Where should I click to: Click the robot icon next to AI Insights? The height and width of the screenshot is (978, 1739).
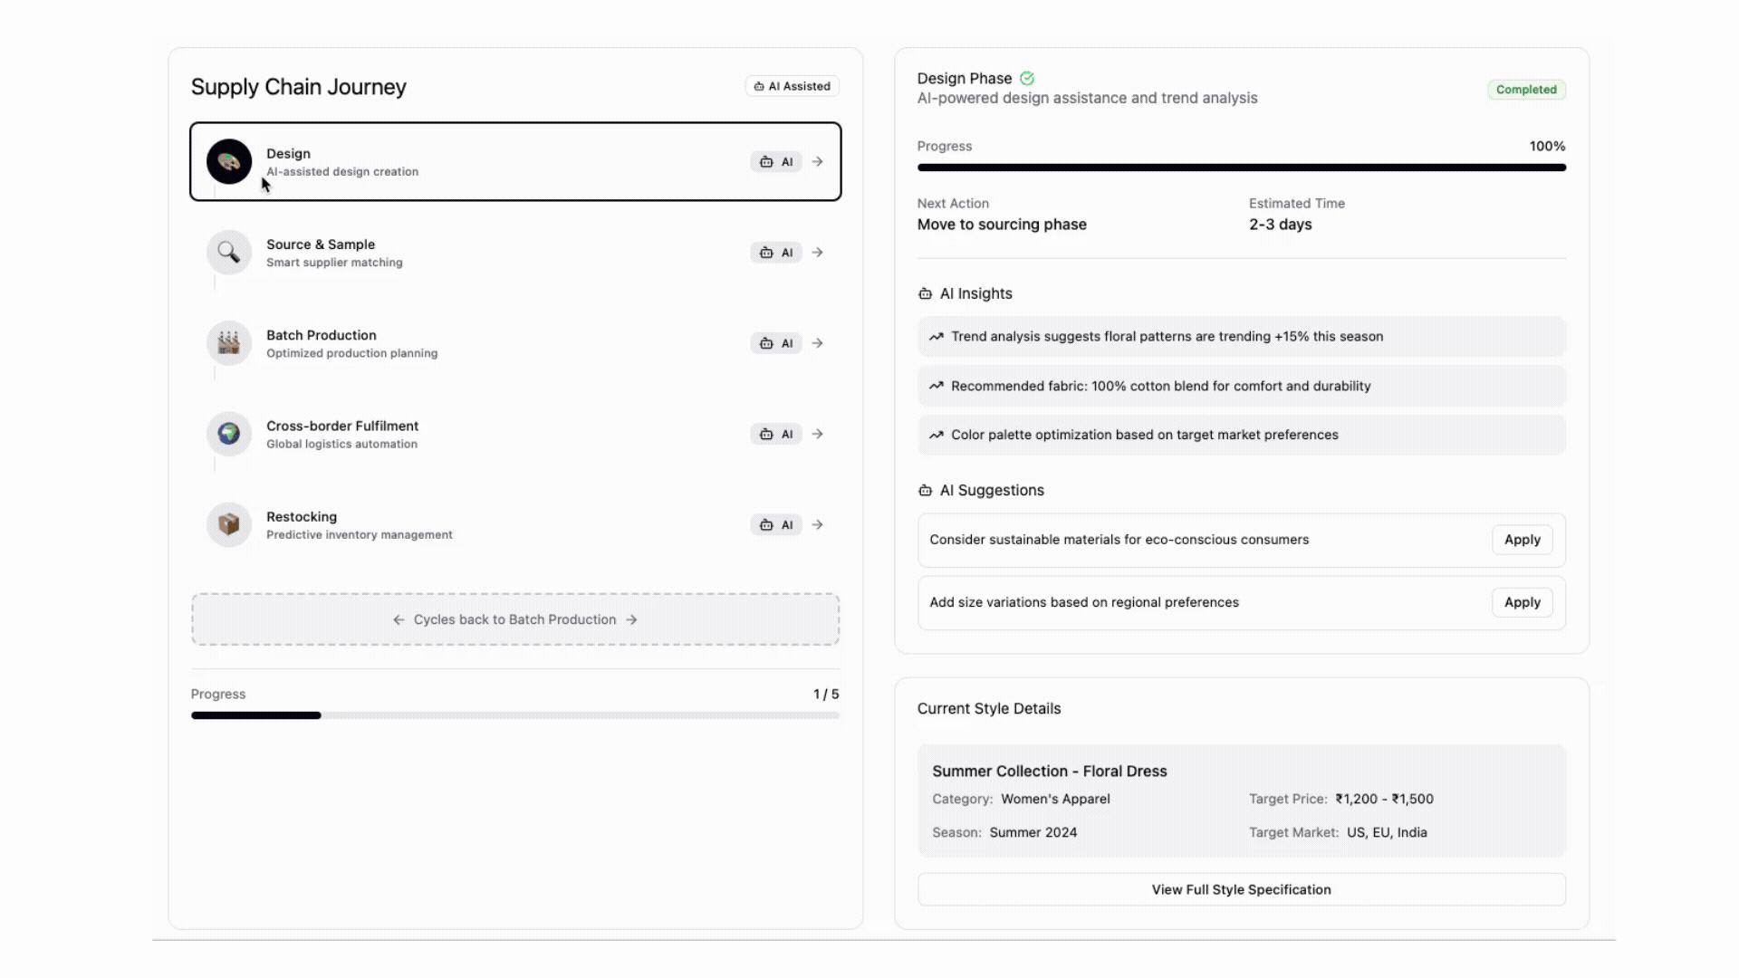(925, 293)
